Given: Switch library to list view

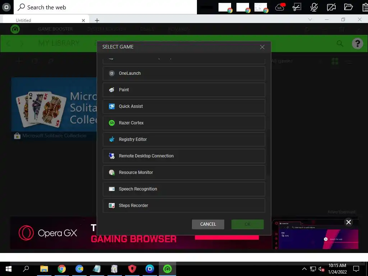Looking at the screenshot, I should pos(349,62).
